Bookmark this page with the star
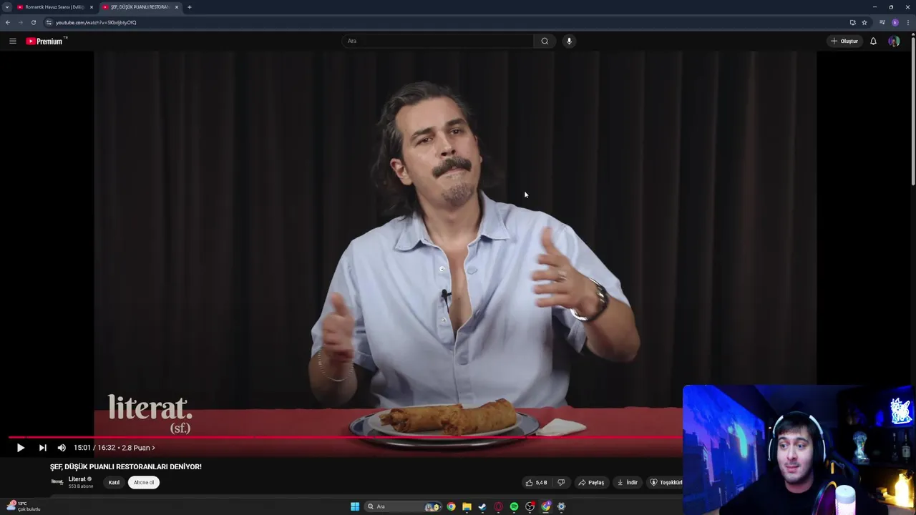The height and width of the screenshot is (515, 916). point(864,22)
